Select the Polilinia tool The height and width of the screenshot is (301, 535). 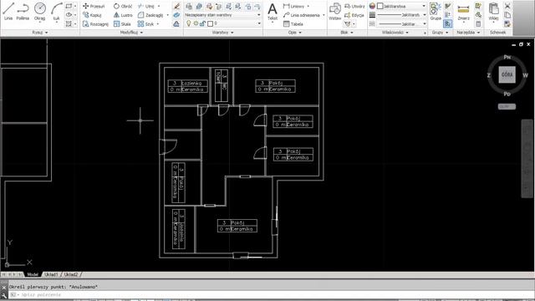coord(23,11)
